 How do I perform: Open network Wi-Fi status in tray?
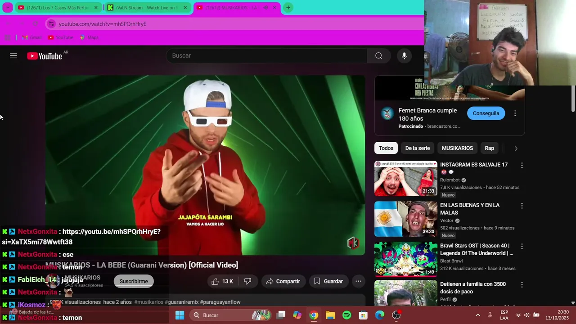click(518, 315)
